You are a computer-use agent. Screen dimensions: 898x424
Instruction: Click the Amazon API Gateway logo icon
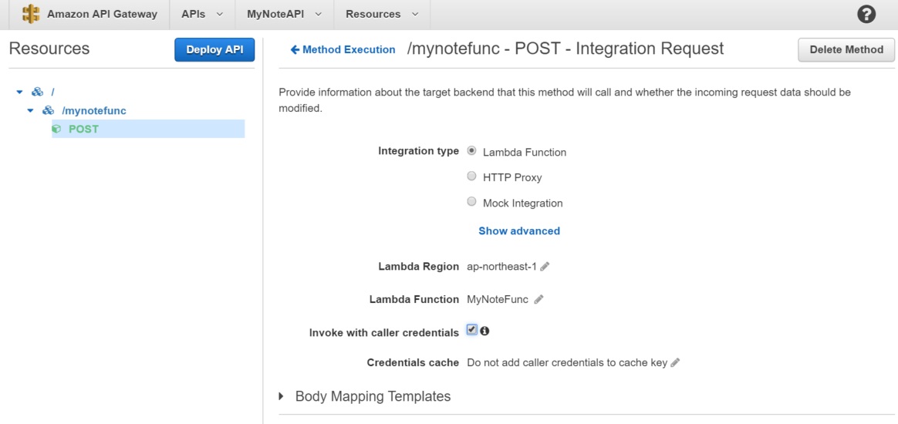31,15
